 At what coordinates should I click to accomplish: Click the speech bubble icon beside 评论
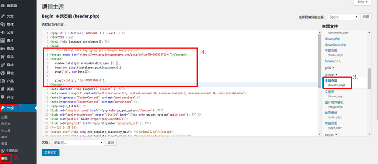pos(3,97)
